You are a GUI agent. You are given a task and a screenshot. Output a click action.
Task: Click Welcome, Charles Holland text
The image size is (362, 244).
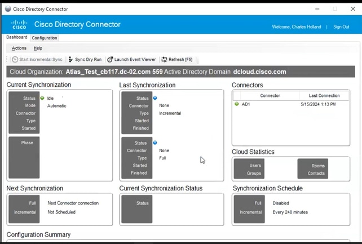[297, 26]
